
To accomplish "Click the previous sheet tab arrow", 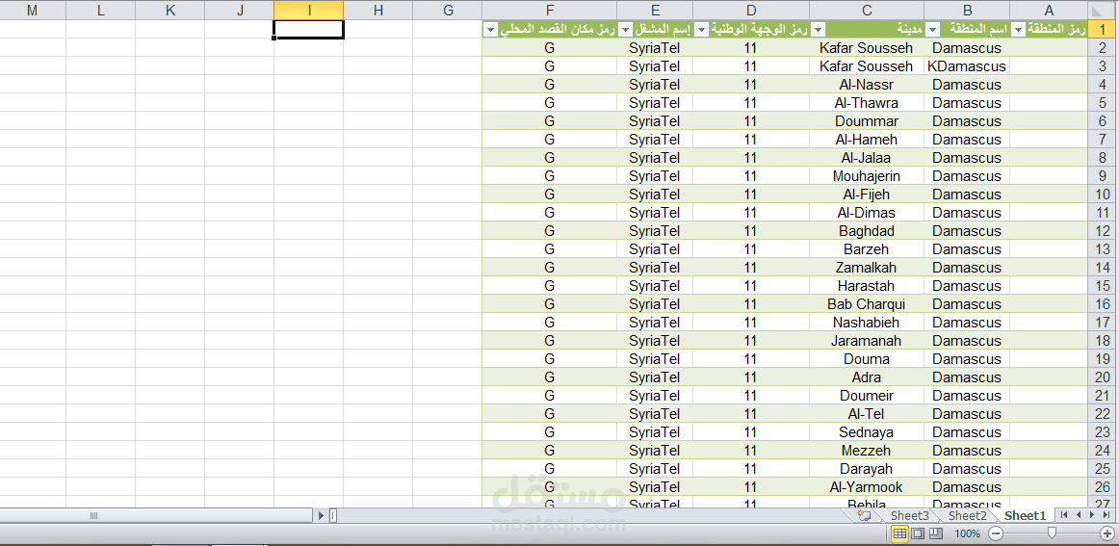I will (1079, 515).
